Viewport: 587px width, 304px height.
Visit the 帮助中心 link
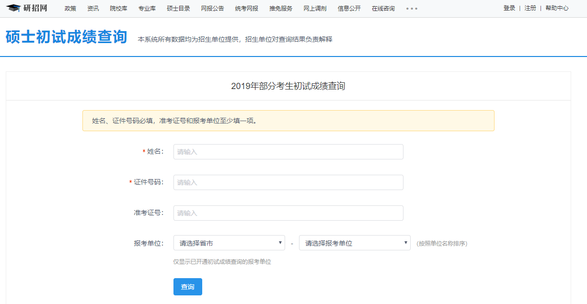point(557,8)
